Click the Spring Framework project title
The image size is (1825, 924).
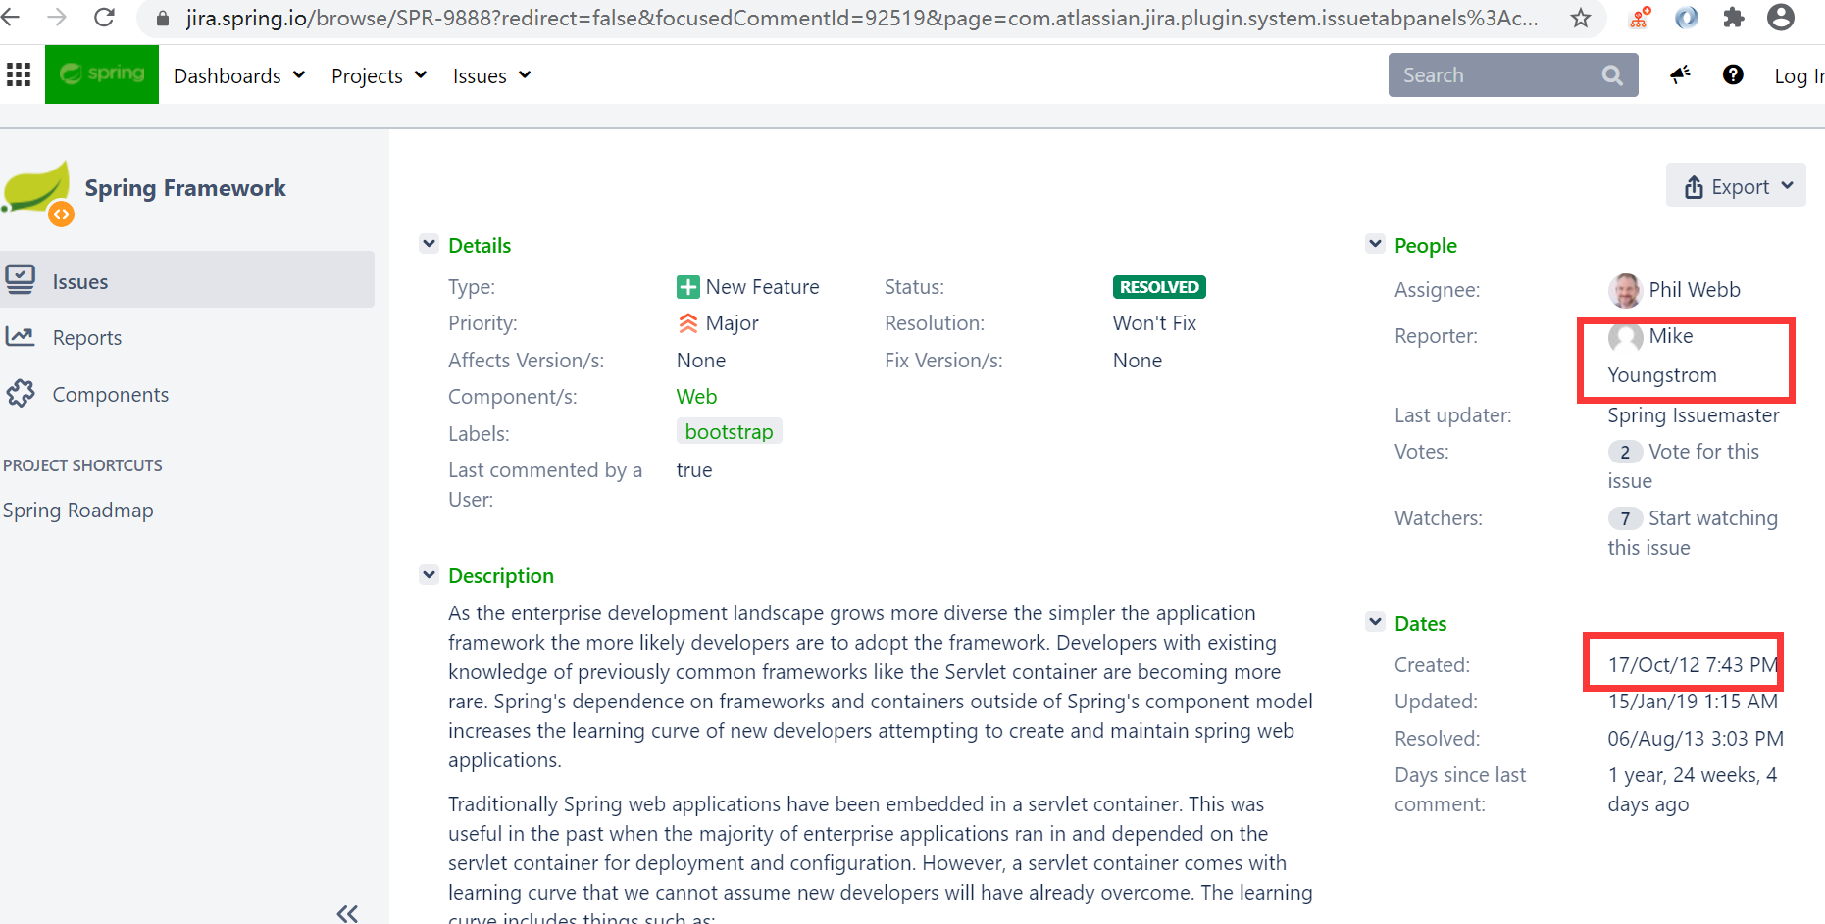pyautogui.click(x=185, y=188)
